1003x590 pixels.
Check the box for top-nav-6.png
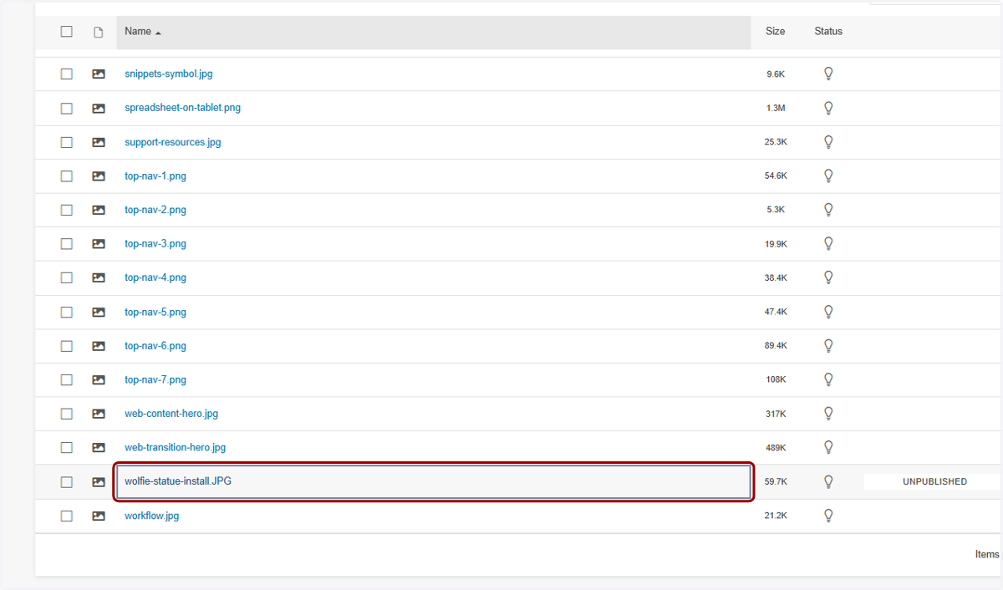(x=67, y=346)
